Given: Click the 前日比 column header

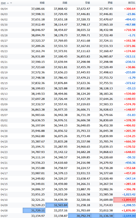Looking at the screenshot, I should click(132, 3).
